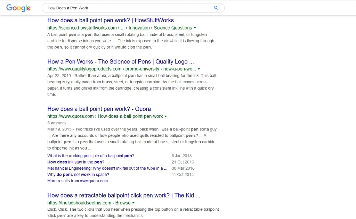356x219 pixels.
Task: Open 'How does a ball point pen work? | HowStuffWorks'
Action: coord(111,20)
